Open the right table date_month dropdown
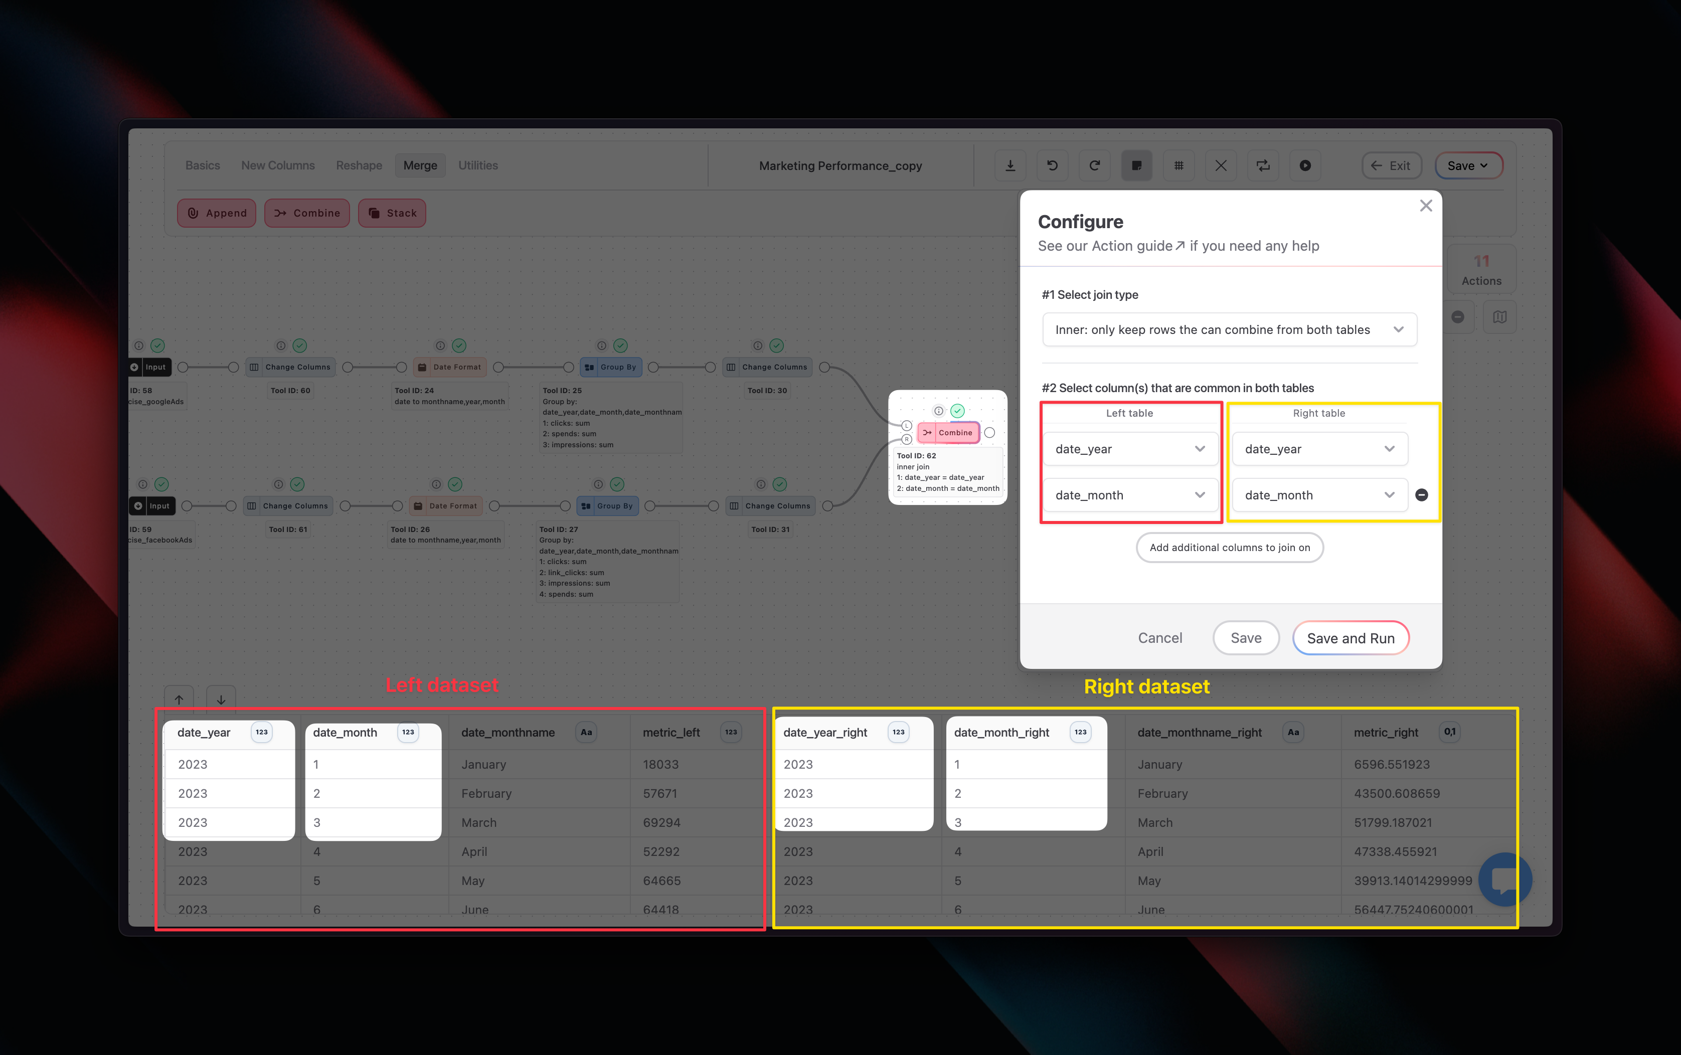Viewport: 1681px width, 1055px height. (1320, 495)
